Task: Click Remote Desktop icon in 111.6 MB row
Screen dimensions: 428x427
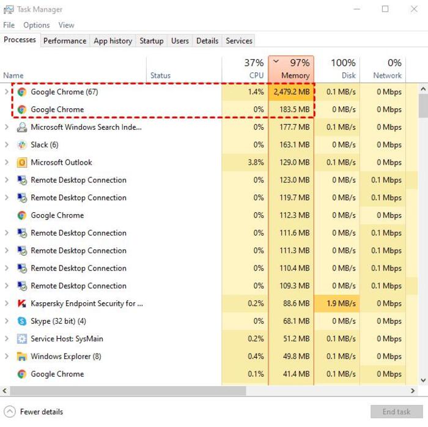Action: coord(22,233)
